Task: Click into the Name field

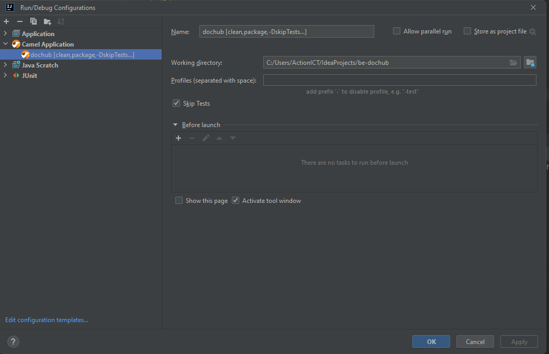Action: click(286, 31)
